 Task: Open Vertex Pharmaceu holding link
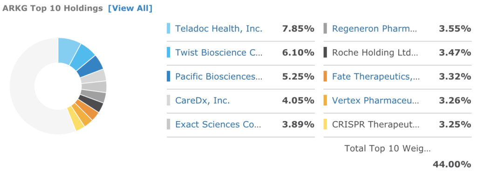coord(375,100)
